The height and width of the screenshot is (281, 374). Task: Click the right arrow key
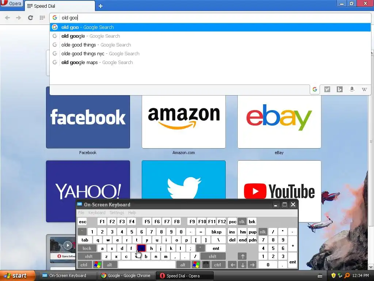(252, 265)
